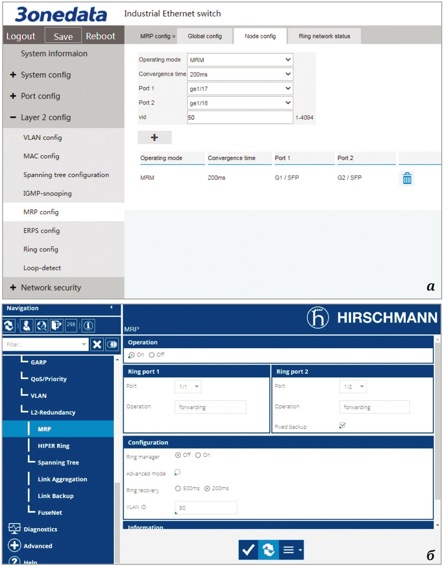Enable the Advanced mode checkbox

tap(177, 472)
